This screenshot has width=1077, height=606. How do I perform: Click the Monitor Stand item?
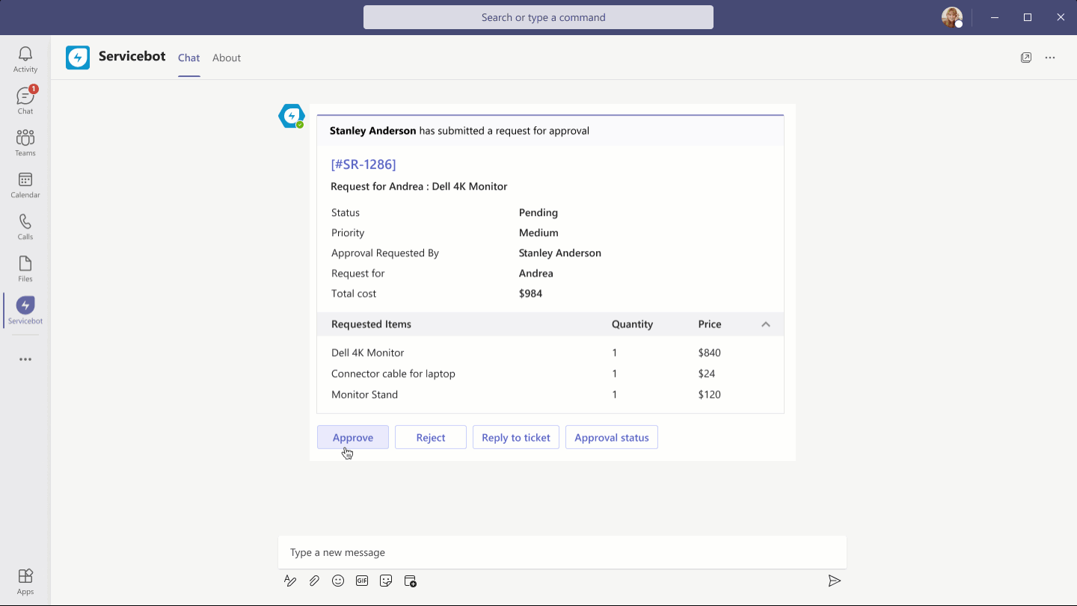pyautogui.click(x=364, y=395)
